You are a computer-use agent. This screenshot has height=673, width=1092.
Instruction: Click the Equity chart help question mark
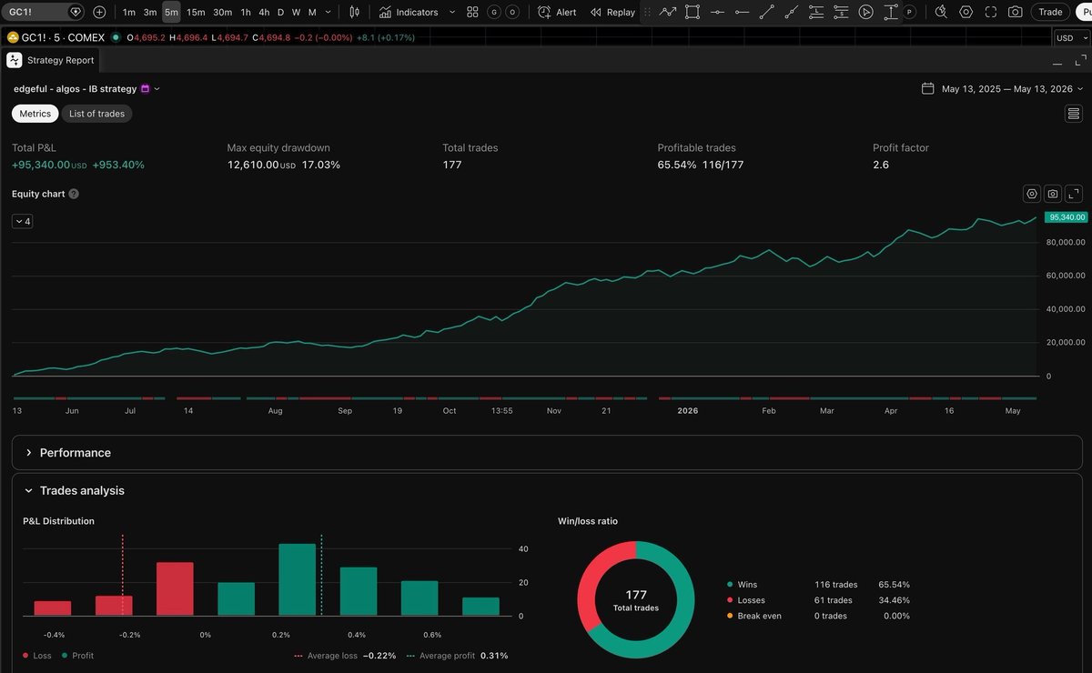[74, 194]
